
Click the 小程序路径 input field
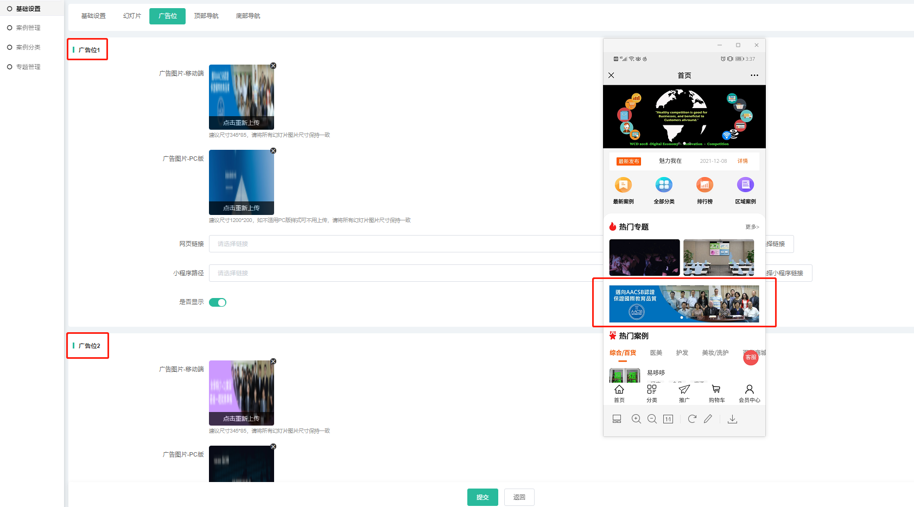[x=406, y=273]
